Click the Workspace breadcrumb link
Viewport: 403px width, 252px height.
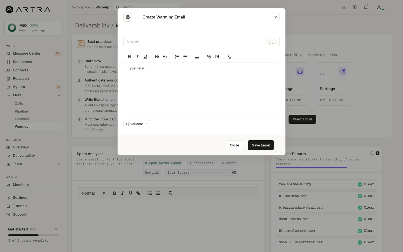tap(81, 7)
